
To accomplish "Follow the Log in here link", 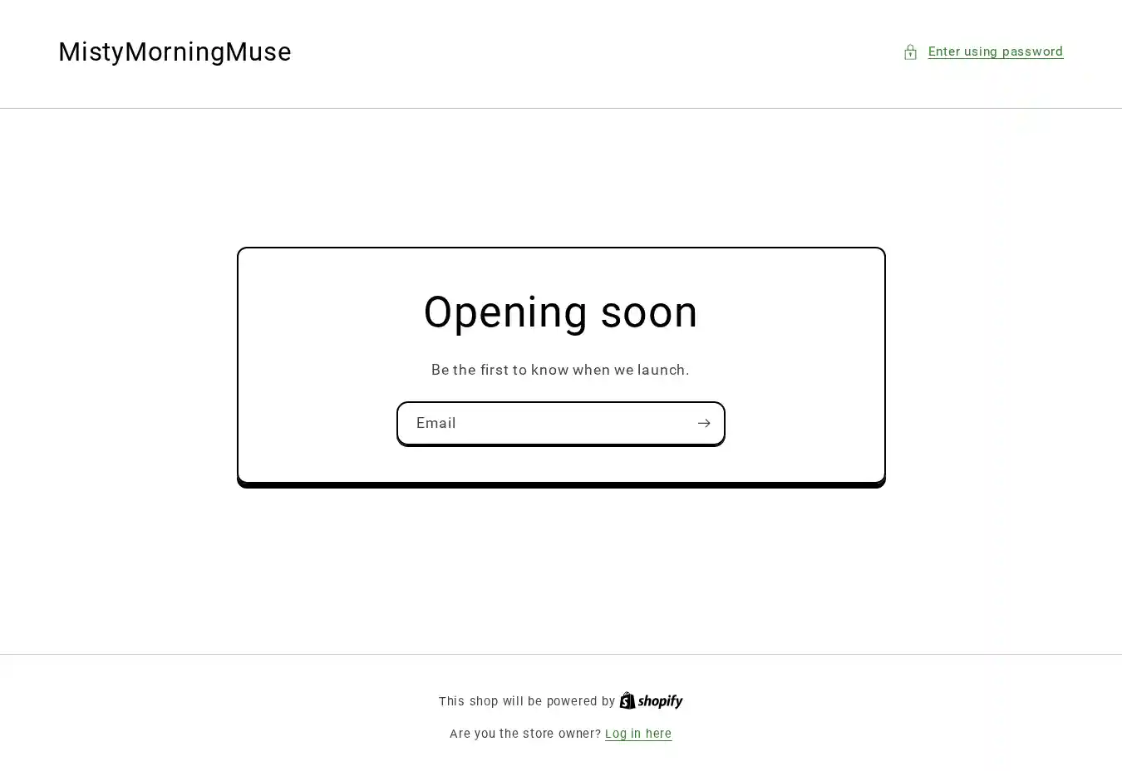I will [637, 734].
